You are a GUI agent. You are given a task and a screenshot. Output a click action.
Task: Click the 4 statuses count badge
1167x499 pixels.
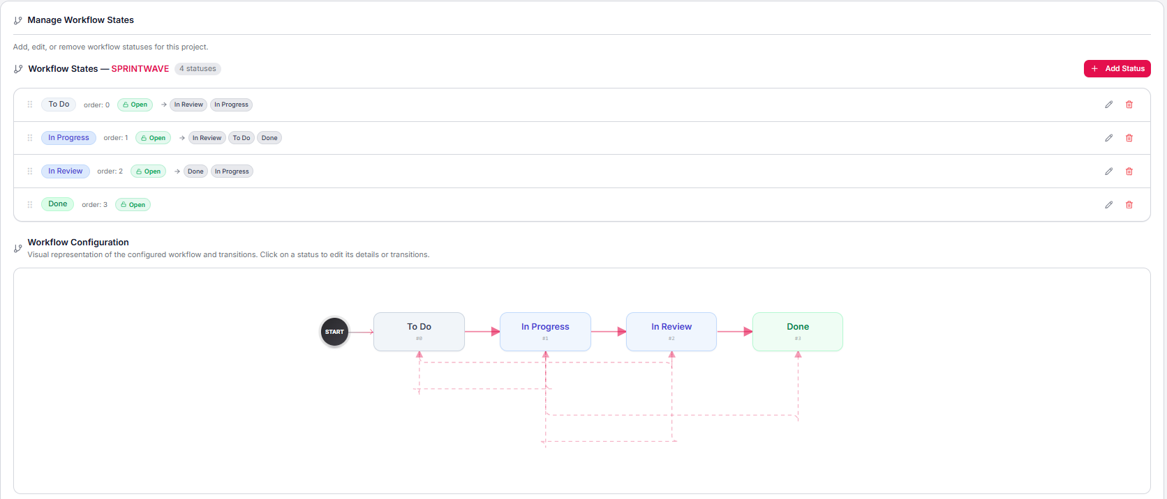(x=198, y=69)
